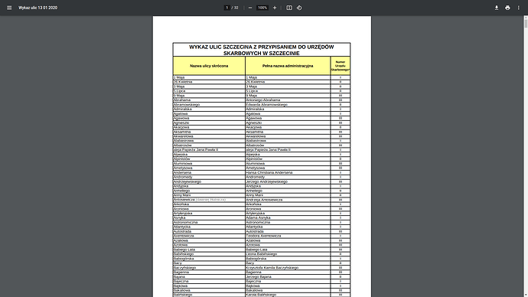Click 'Ametystowa' in the short name column
Image resolution: width=528 pixels, height=297 pixels.
click(x=183, y=168)
